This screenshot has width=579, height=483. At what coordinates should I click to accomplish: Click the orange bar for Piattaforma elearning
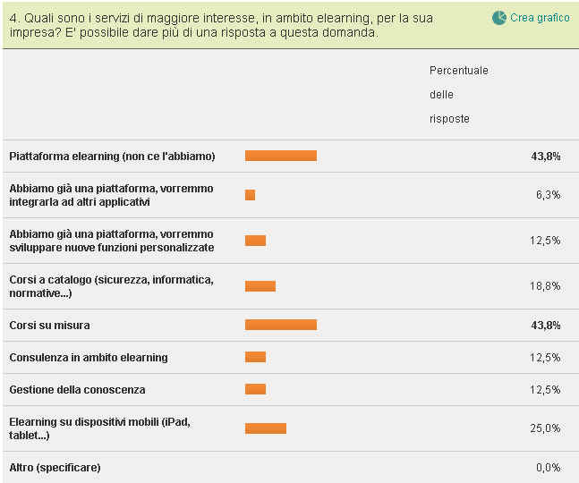pos(281,156)
